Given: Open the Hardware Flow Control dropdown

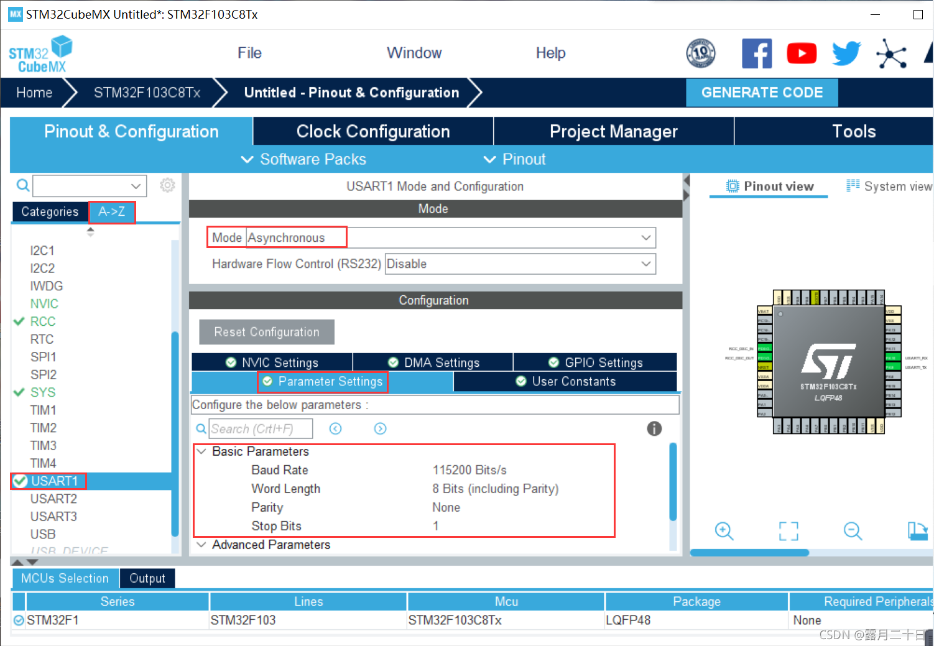Looking at the screenshot, I should (x=520, y=264).
